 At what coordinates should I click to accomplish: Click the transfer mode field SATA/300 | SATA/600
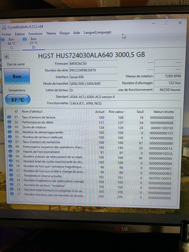(x=93, y=84)
